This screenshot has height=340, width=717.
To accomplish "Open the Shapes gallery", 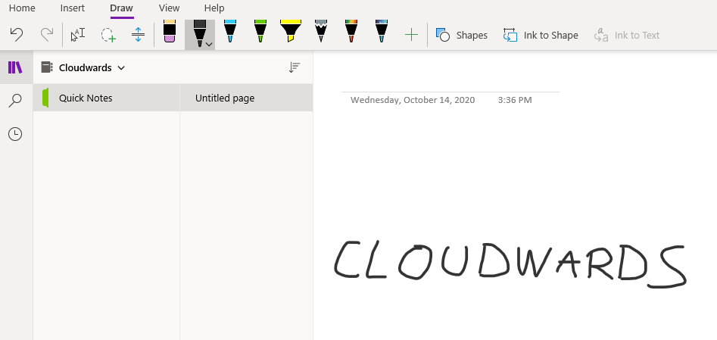I will [x=461, y=36].
